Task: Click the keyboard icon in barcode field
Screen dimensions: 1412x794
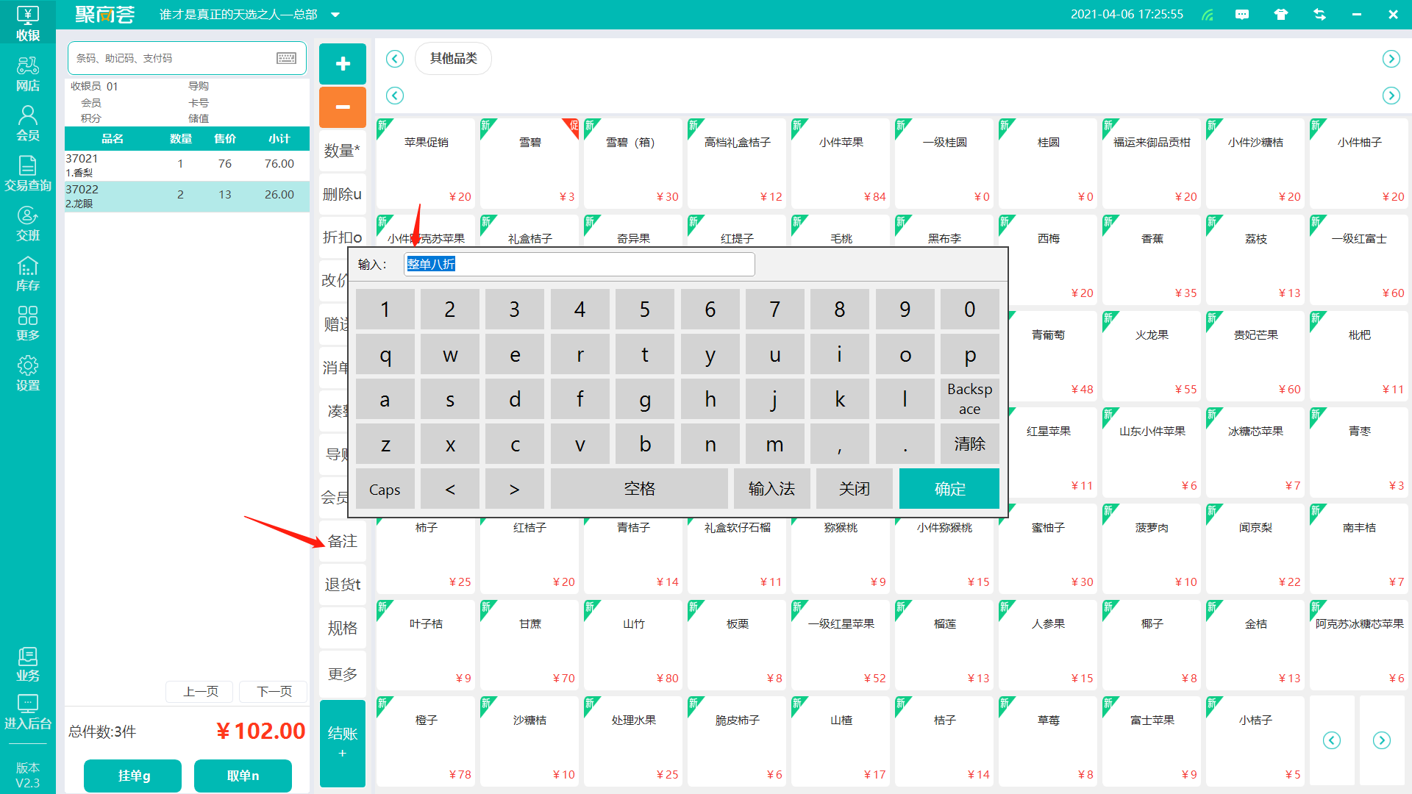Action: [x=287, y=58]
